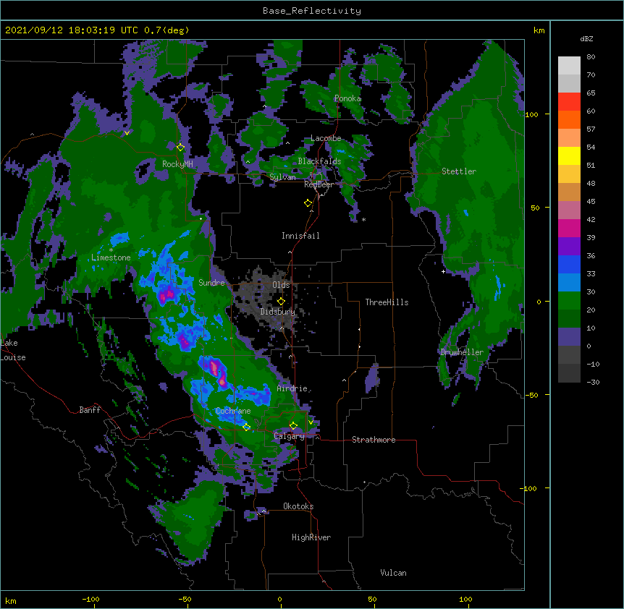Click the 2021/09/12 18:03:19 UTC timestamp
Screen dimensions: 624x609
point(71,30)
